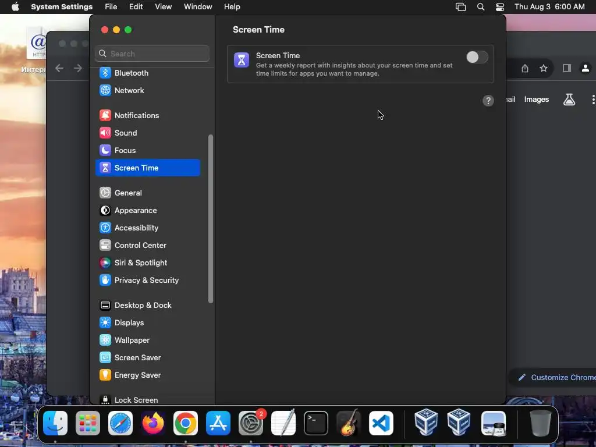Open Desktop & Dock settings
Screen dimensions: 596x447
pos(148,306)
